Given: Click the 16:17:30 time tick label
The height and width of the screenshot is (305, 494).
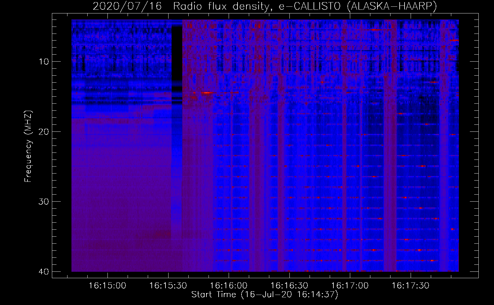Looking at the screenshot, I should coord(410,286).
